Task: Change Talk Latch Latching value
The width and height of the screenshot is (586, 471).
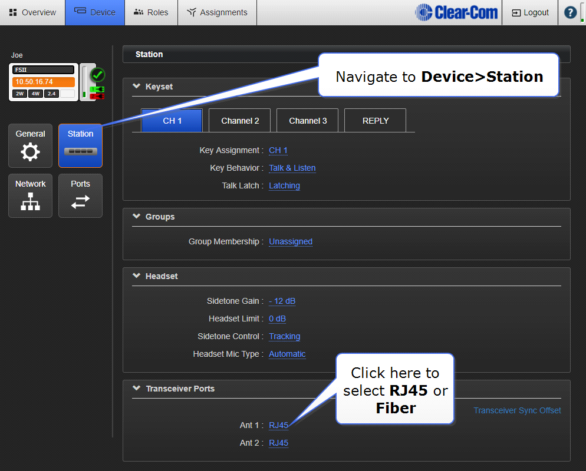Action: tap(284, 185)
